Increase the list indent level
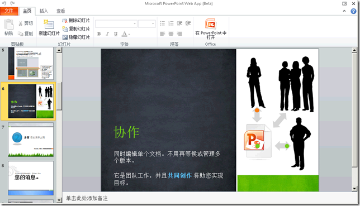 (x=188, y=23)
